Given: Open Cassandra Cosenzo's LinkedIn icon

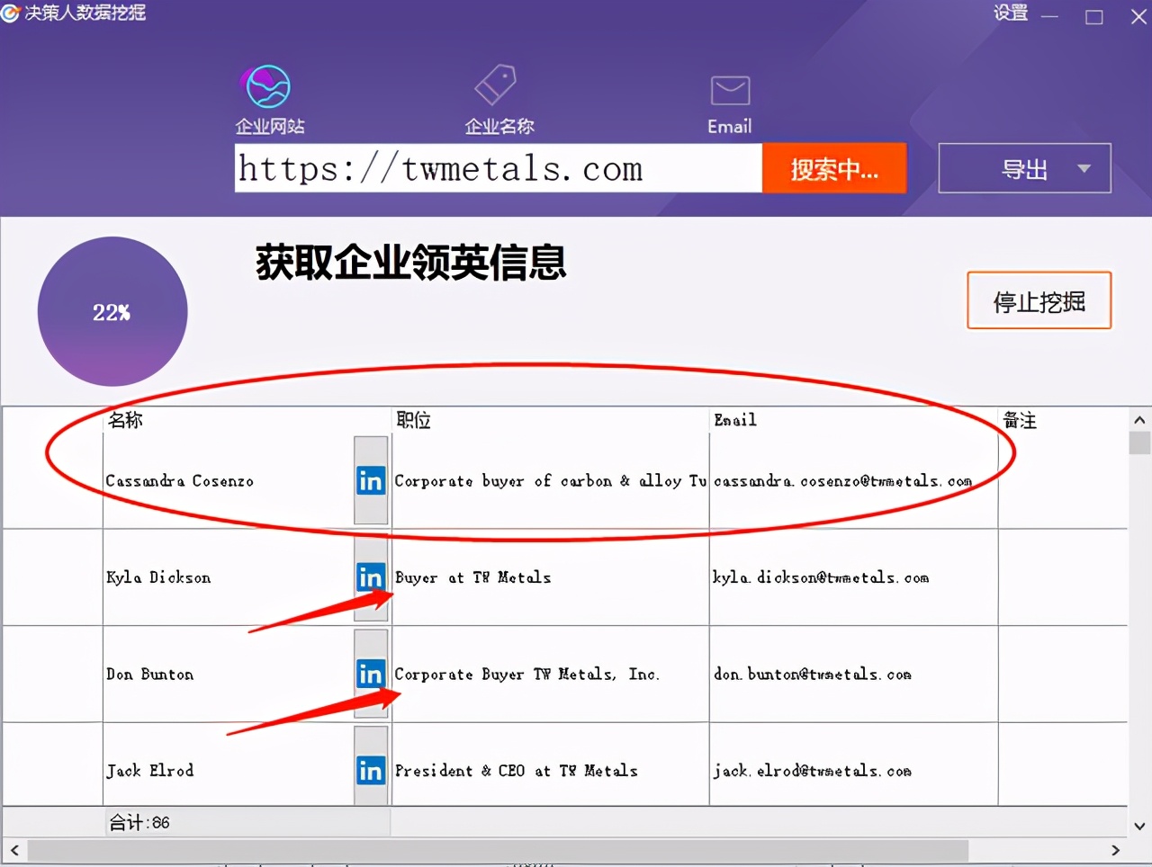Looking at the screenshot, I should coord(370,481).
